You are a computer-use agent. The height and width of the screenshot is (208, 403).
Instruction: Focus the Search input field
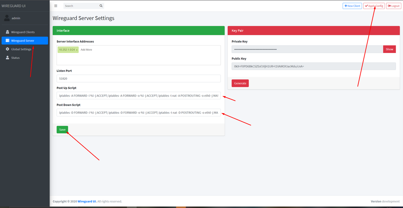81,6
